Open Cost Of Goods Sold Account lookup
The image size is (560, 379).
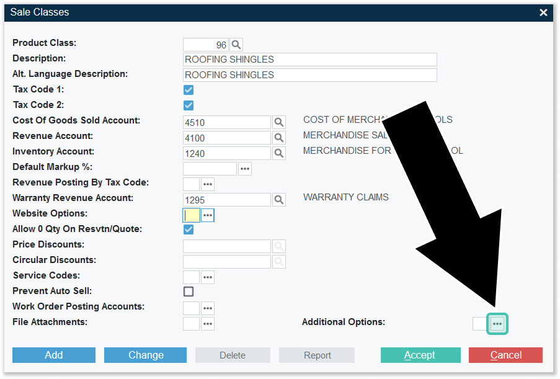point(279,122)
